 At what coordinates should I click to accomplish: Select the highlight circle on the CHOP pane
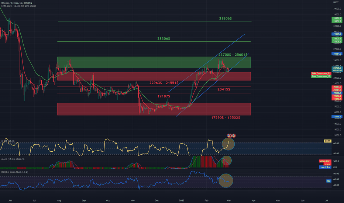(x=228, y=144)
